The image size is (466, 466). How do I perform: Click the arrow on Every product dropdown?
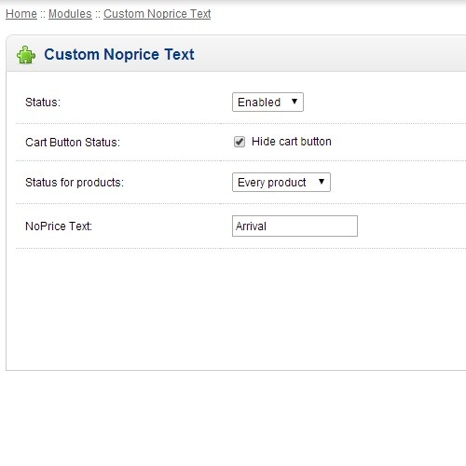[322, 182]
